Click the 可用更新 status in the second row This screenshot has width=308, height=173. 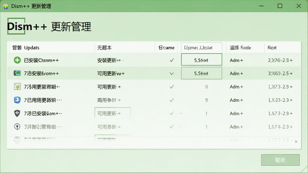pos(111,74)
